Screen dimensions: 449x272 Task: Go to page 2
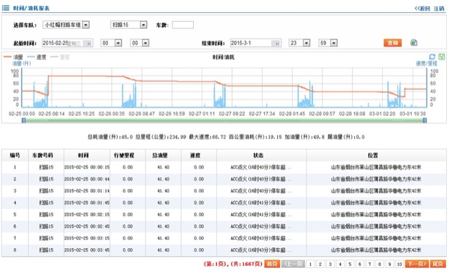321,264
